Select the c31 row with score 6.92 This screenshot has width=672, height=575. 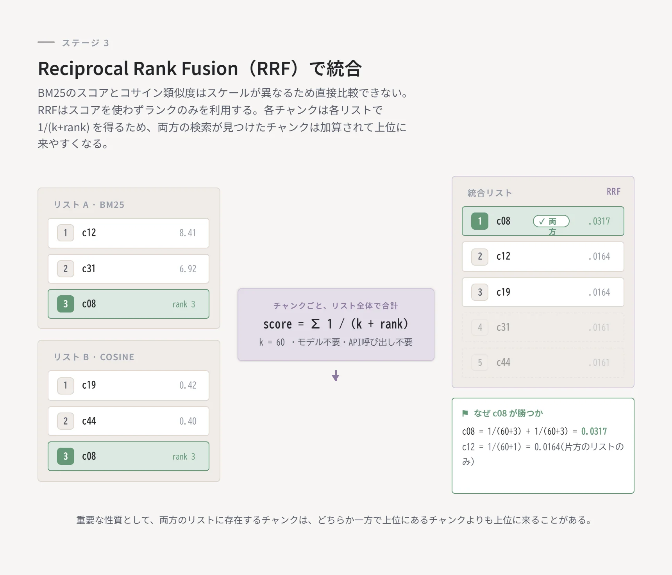129,269
